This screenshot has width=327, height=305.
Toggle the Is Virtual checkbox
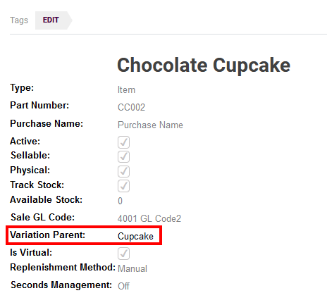pos(123,254)
